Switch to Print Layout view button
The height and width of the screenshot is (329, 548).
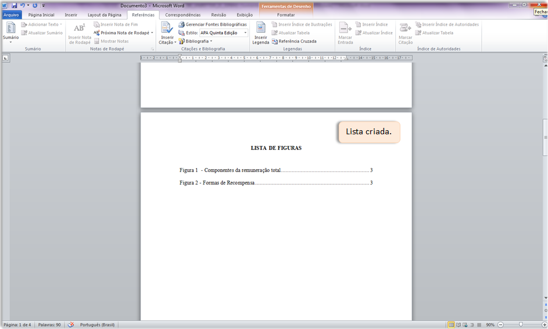pos(451,325)
